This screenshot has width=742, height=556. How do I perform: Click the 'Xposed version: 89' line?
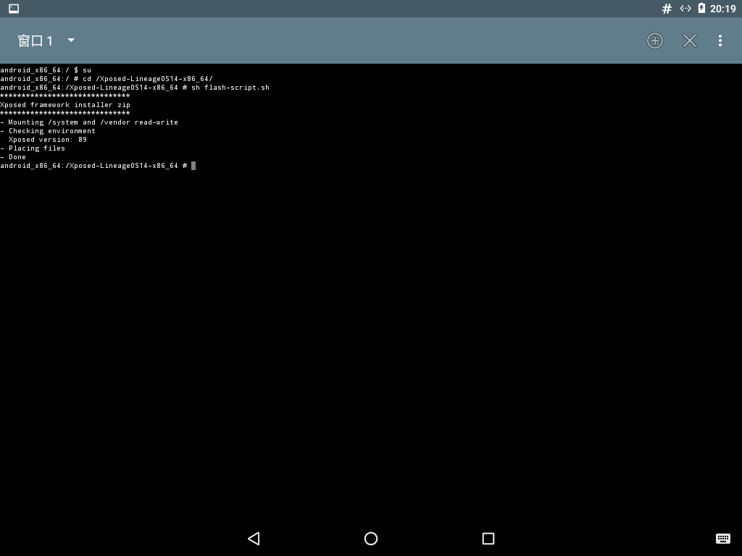click(47, 140)
